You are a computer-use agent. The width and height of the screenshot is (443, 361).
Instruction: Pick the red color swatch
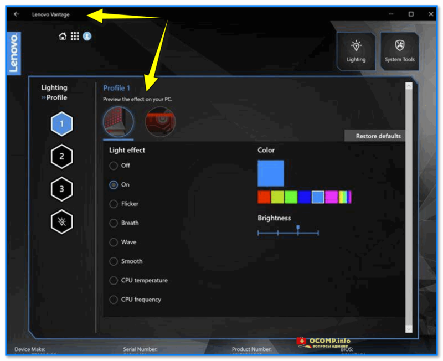click(x=264, y=197)
